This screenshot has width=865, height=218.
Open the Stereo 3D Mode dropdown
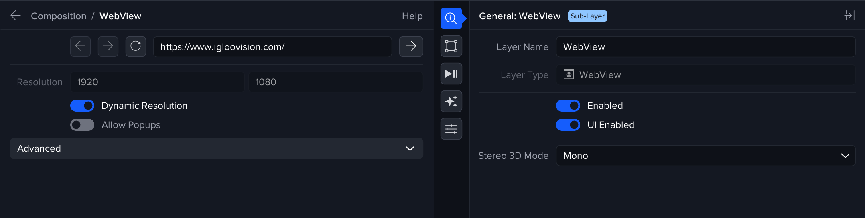(705, 156)
